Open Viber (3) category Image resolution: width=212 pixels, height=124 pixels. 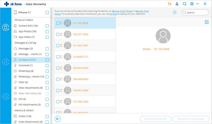(23, 82)
